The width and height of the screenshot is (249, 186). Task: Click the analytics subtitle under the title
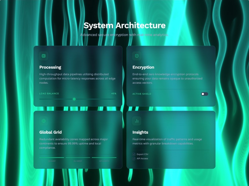125,35
